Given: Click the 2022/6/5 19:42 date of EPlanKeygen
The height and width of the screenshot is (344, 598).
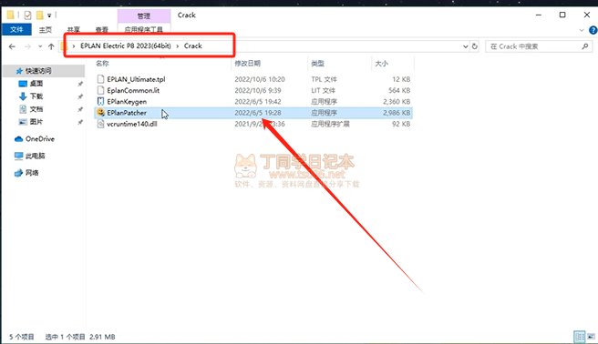Looking at the screenshot, I should (258, 102).
